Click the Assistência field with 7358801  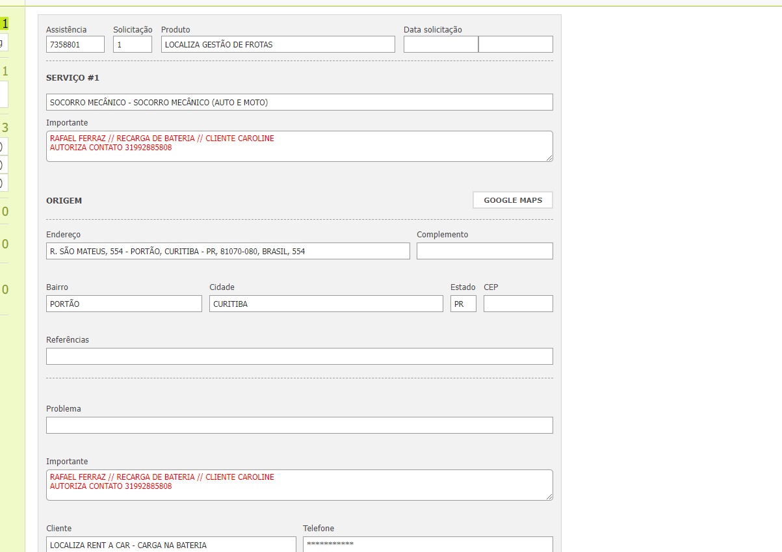coord(75,44)
